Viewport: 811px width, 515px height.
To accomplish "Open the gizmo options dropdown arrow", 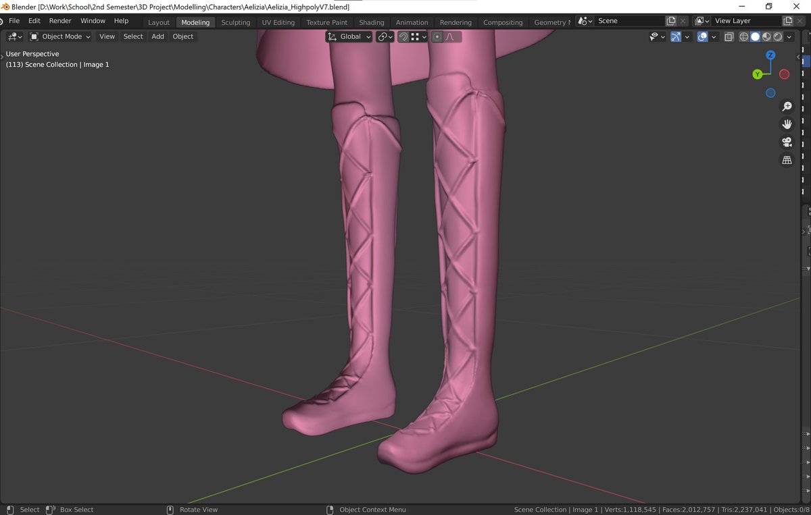I will (x=687, y=36).
